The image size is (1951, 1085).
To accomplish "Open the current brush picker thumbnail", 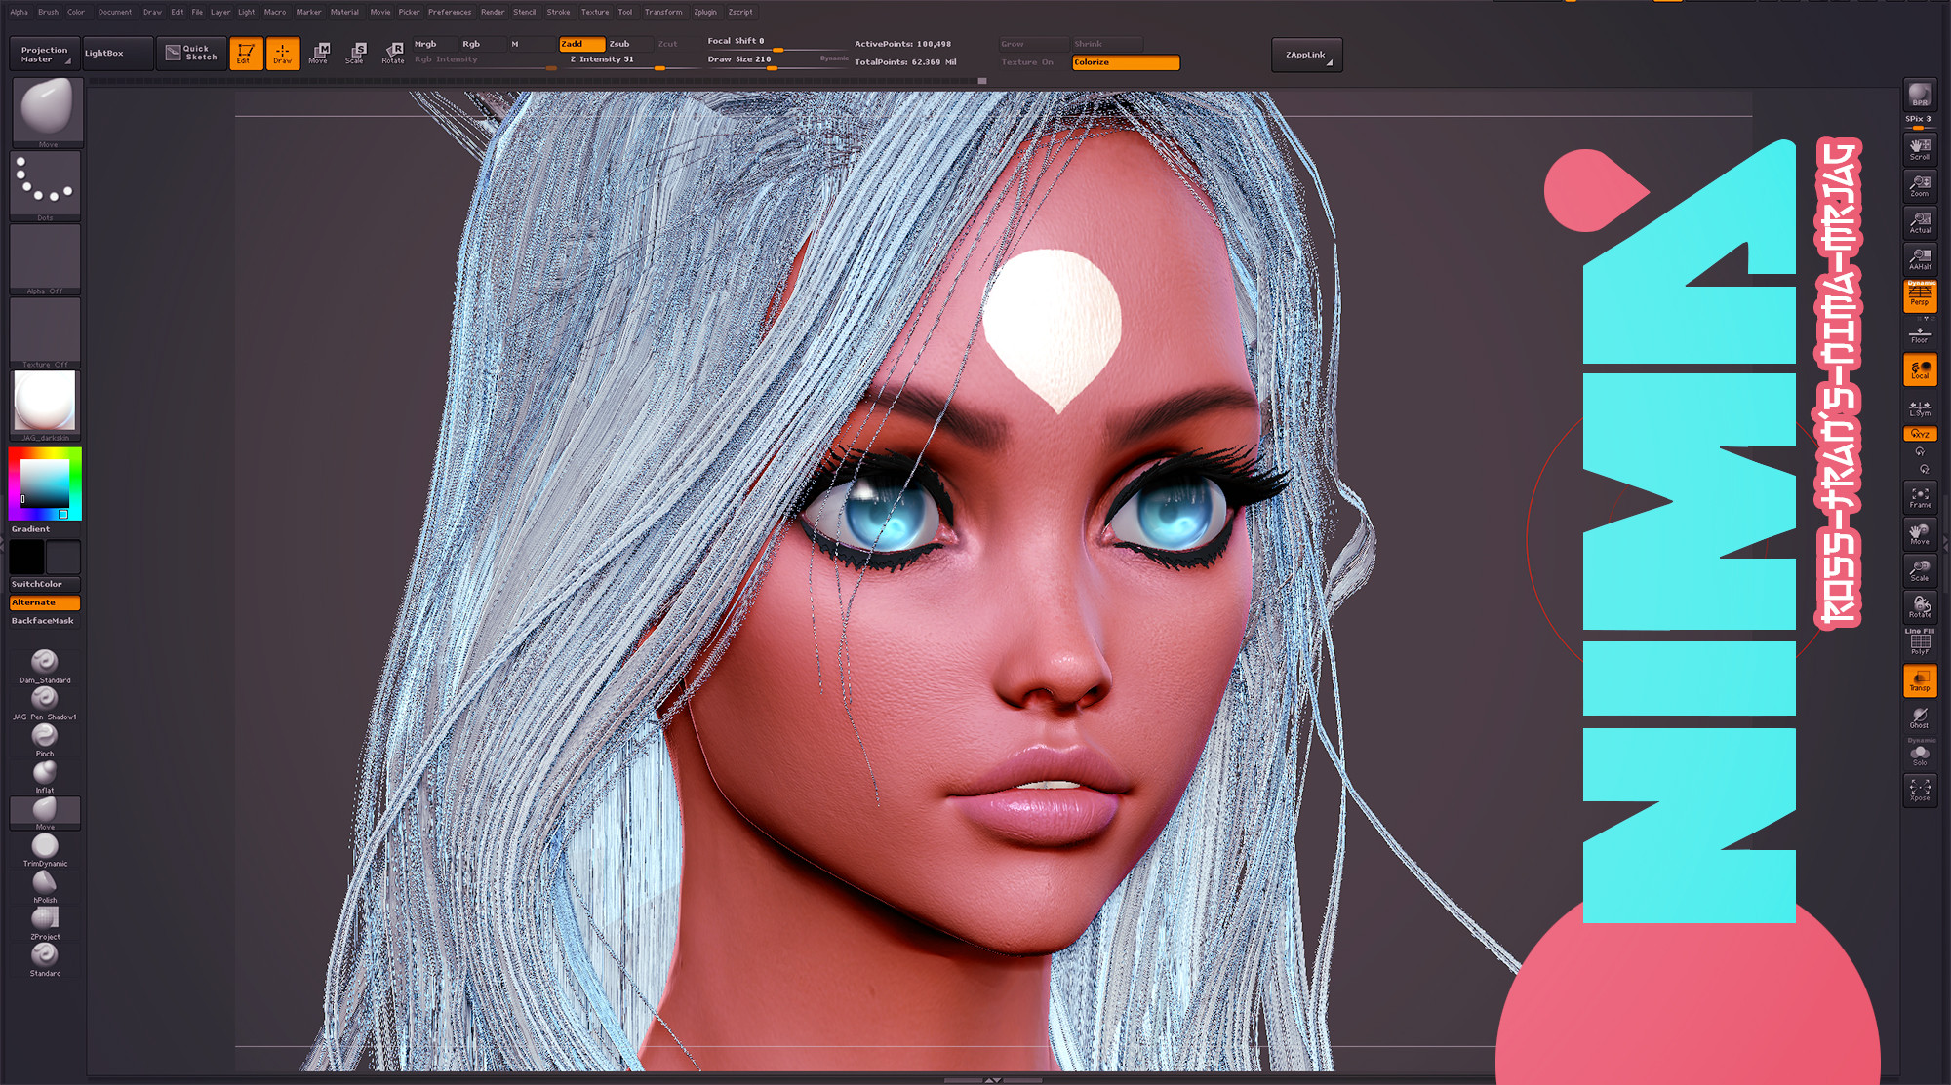I will pos(47,109).
